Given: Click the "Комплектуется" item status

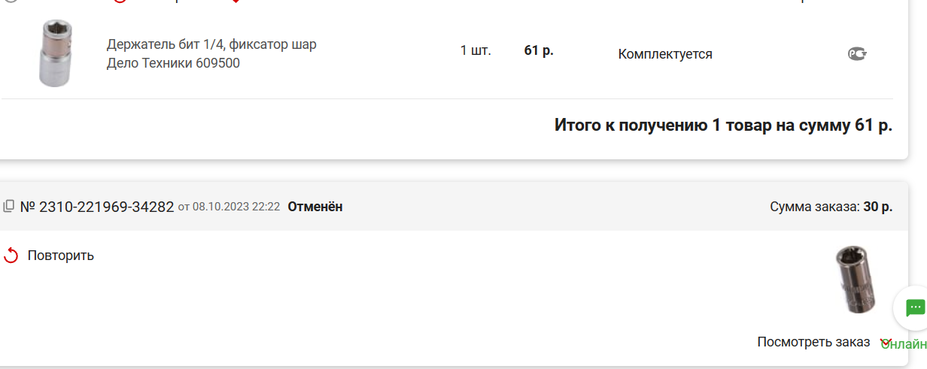Looking at the screenshot, I should click(665, 54).
